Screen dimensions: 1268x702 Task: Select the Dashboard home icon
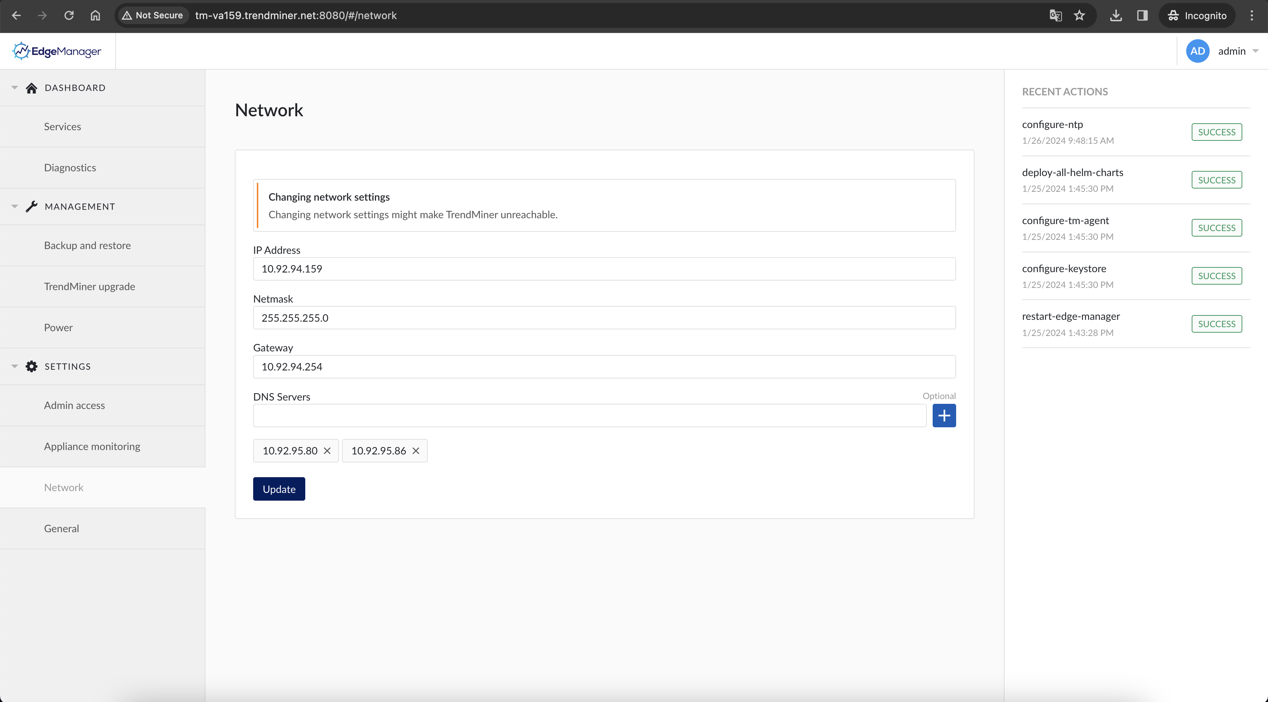coord(32,88)
